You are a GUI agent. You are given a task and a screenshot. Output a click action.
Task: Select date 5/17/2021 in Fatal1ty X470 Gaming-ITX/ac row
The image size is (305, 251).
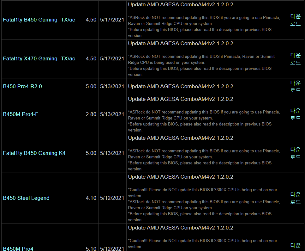pyautogui.click(x=112, y=58)
